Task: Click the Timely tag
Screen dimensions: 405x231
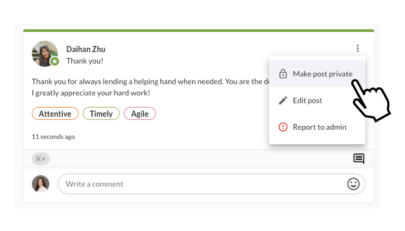Action: pos(101,114)
